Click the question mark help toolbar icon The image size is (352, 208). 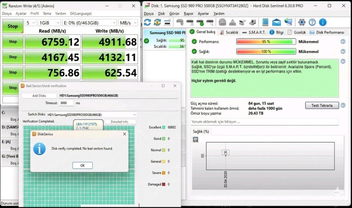(x=312, y=22)
